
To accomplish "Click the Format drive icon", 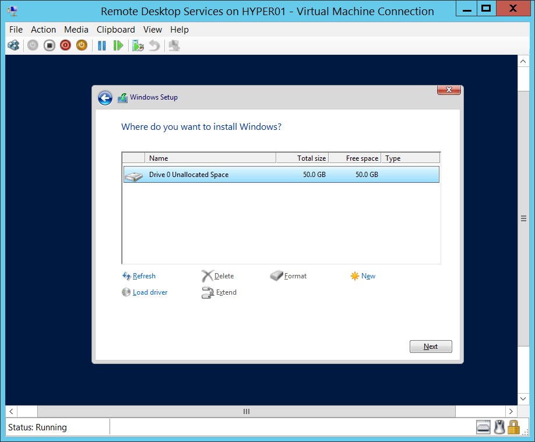I will [276, 275].
